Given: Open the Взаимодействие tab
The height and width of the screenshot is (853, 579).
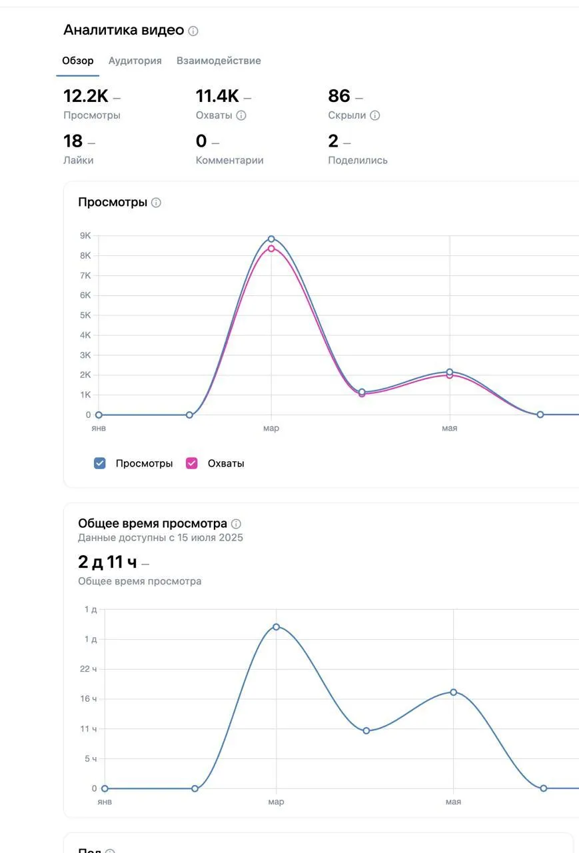Looking at the screenshot, I should [219, 61].
